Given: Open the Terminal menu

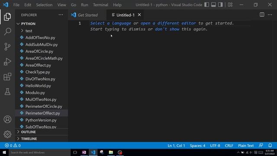Looking at the screenshot, I should tap(100, 5).
